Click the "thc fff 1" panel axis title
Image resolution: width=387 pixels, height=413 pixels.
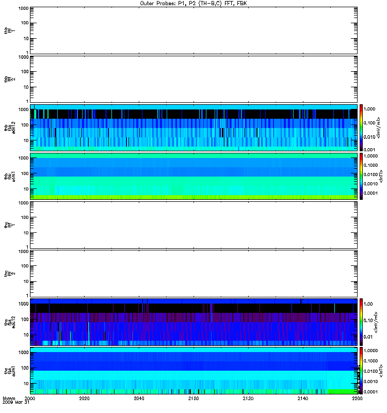9,225
